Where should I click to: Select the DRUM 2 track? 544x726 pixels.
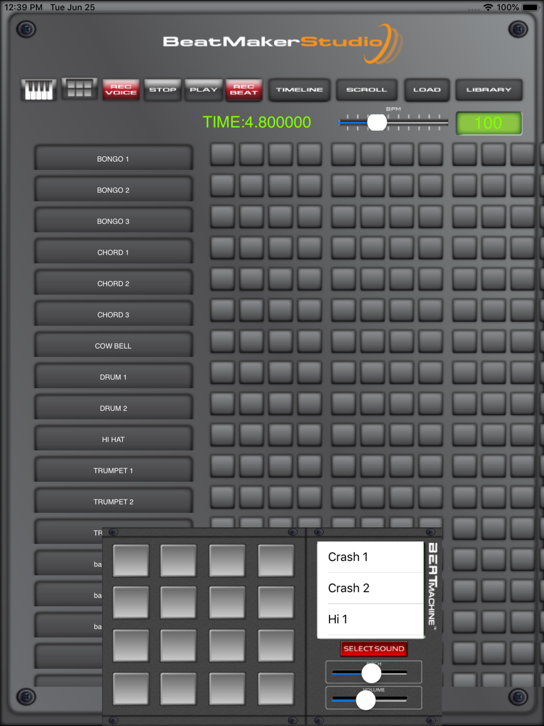[113, 408]
